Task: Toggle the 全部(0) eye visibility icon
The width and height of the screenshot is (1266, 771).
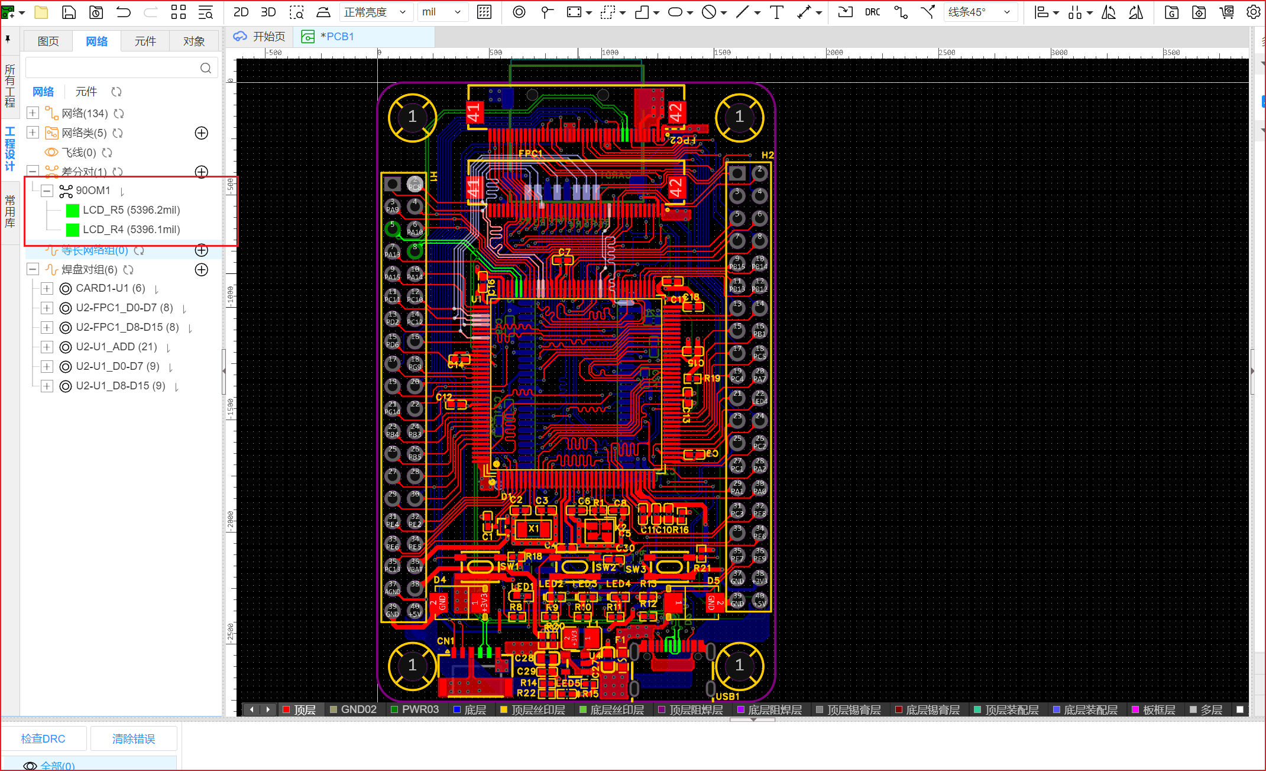Action: [30, 766]
